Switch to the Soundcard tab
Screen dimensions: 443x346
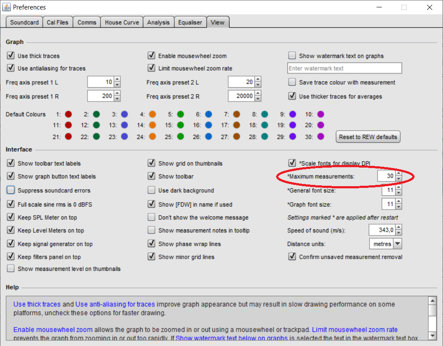point(25,22)
